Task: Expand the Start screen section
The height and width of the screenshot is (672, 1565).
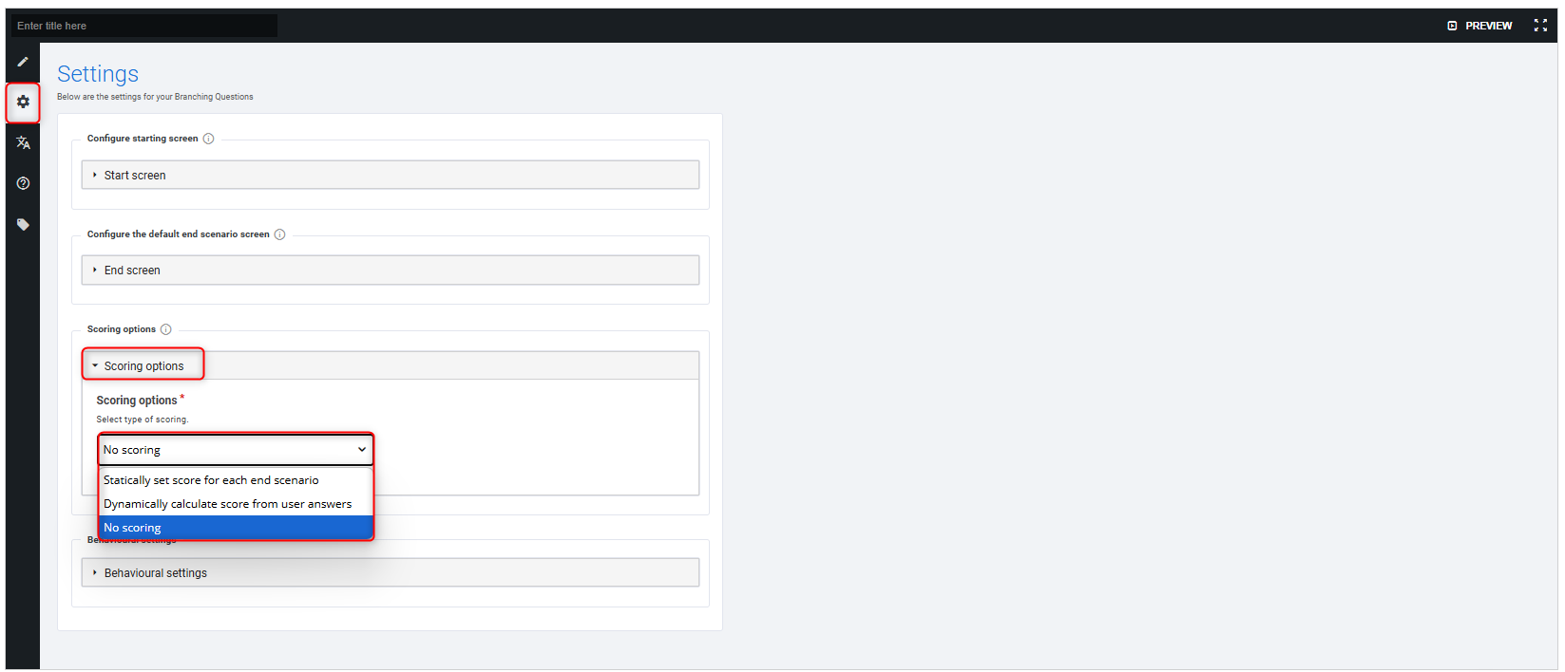Action: 391,175
